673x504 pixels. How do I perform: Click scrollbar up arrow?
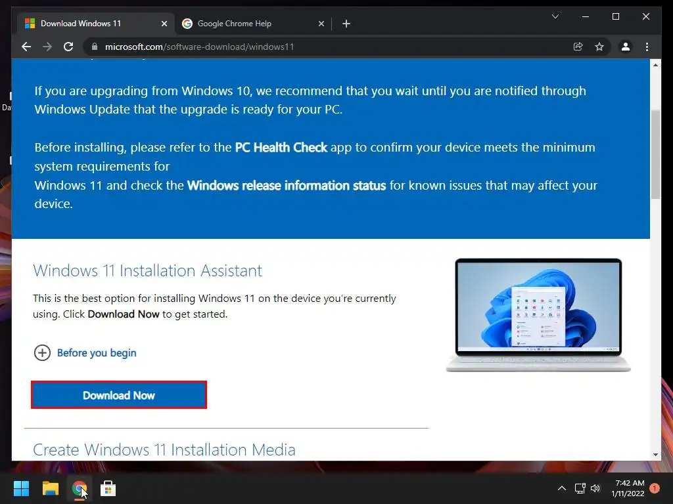655,65
